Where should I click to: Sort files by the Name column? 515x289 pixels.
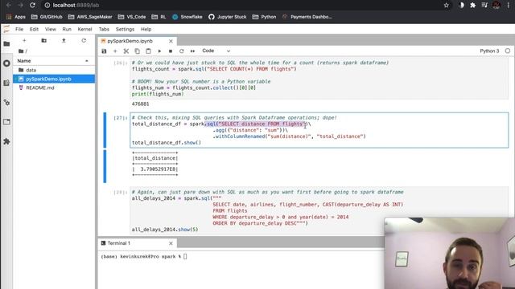point(53,61)
